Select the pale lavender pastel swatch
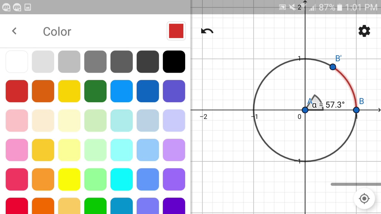The width and height of the screenshot is (381, 214). coord(174,120)
